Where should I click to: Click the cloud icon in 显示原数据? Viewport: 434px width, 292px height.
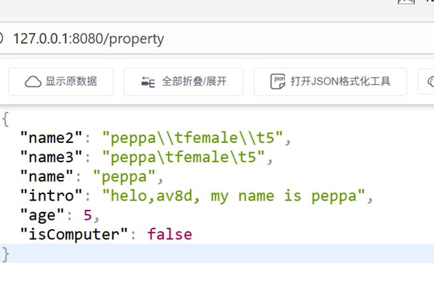coord(33,81)
